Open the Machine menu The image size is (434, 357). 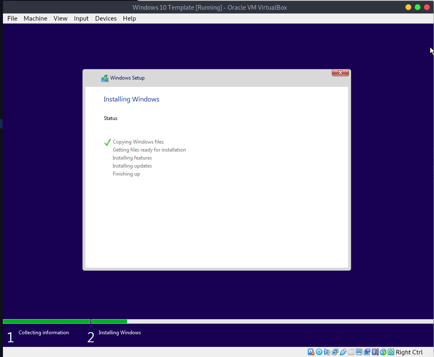click(x=35, y=18)
